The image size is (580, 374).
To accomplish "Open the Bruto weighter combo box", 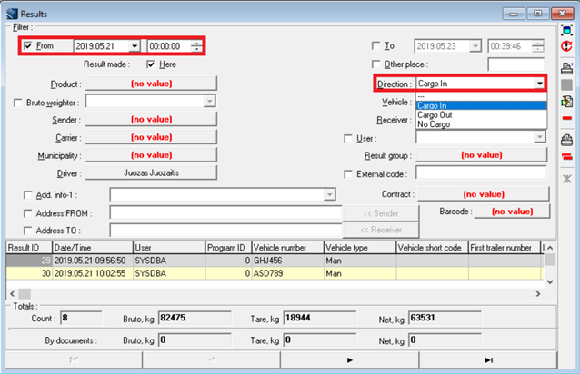I will coord(209,101).
